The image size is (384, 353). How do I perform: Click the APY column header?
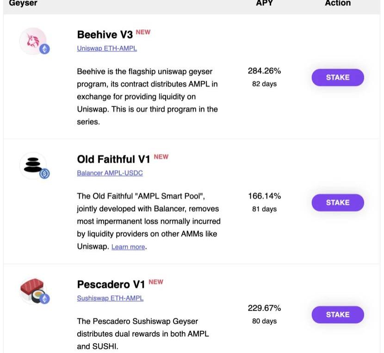tap(264, 3)
